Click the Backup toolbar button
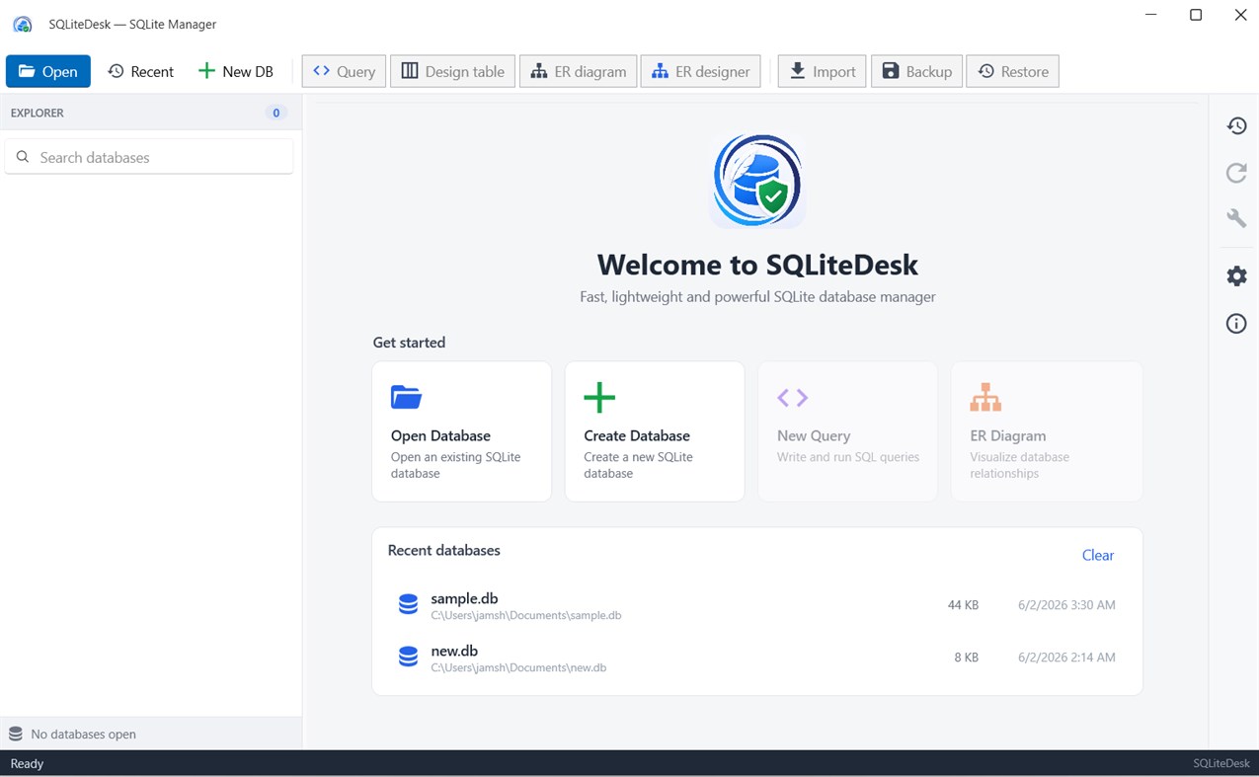Image resolution: width=1259 pixels, height=777 pixels. [x=916, y=71]
